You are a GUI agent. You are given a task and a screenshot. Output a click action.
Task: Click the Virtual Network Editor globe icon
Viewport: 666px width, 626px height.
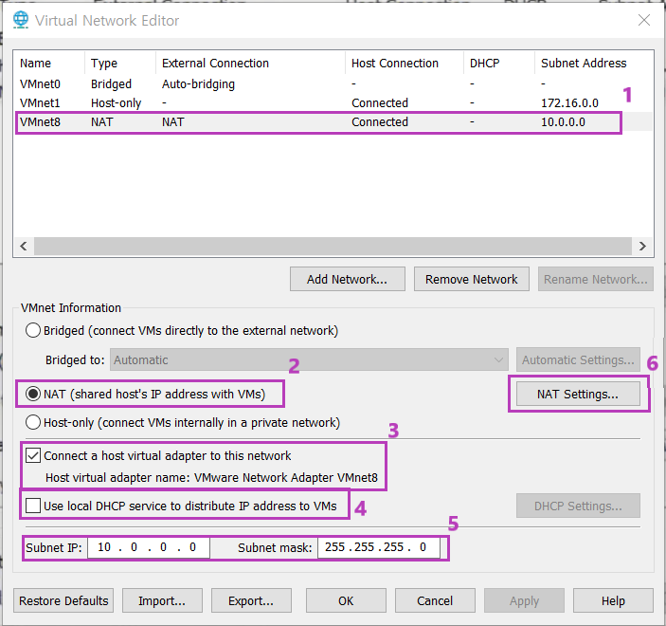click(21, 20)
